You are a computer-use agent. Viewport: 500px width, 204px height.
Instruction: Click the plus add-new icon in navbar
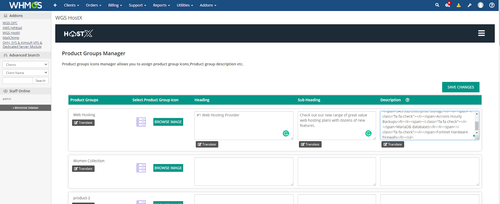pyautogui.click(x=55, y=5)
